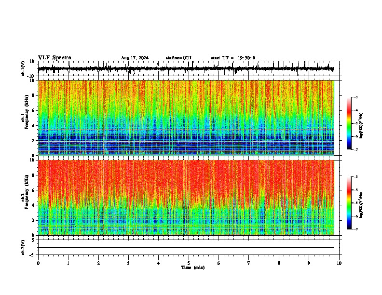Click the "start UT = 19:30:0" header text
Viewport: 382px width, 295px height.
tap(233, 58)
